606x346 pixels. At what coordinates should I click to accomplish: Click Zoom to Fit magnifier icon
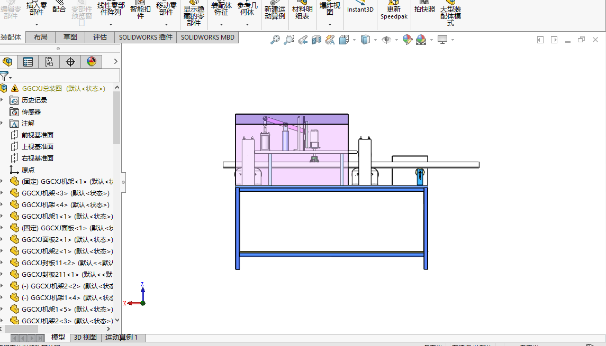[275, 39]
